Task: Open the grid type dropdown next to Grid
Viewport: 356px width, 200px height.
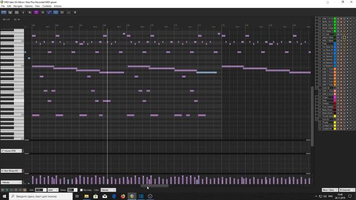Action: tap(53, 190)
